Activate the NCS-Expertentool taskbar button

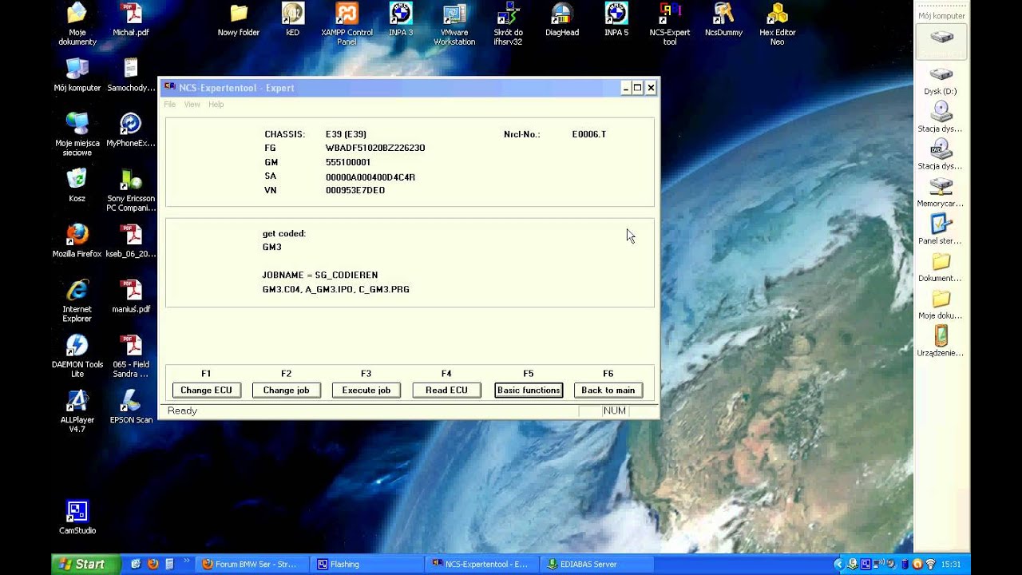click(482, 564)
